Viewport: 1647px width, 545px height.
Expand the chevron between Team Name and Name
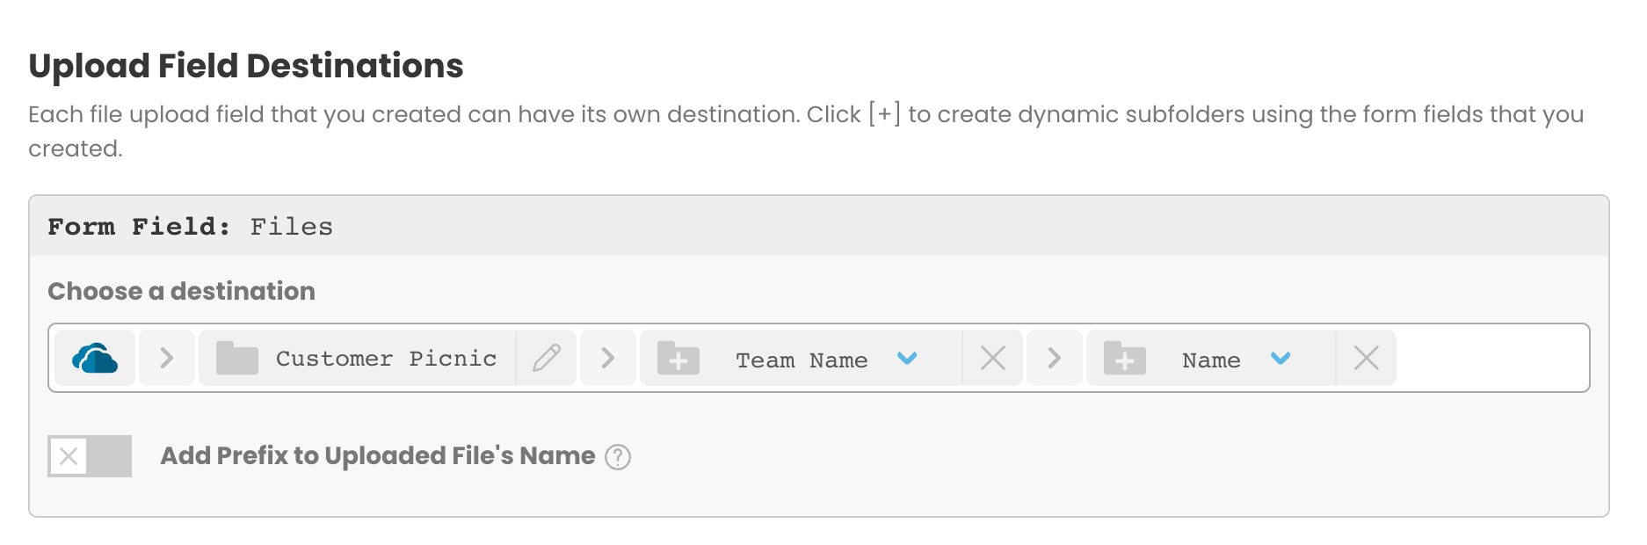click(1054, 358)
